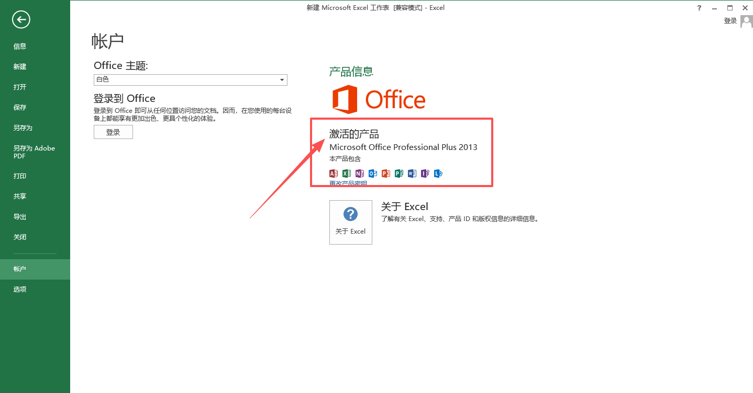753x393 pixels.
Task: Click the Excel product icon
Action: (x=346, y=173)
